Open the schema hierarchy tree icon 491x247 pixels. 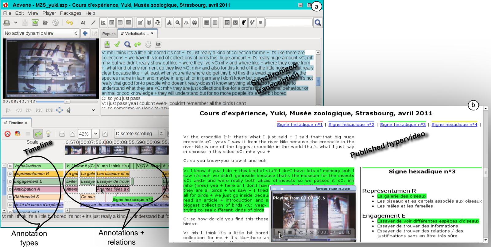[x=157, y=23]
